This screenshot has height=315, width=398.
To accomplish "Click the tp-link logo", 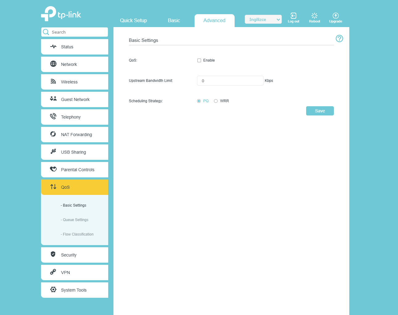I will click(x=61, y=14).
